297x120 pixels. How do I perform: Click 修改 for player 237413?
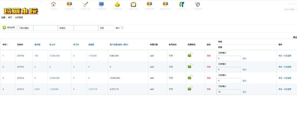point(280,89)
